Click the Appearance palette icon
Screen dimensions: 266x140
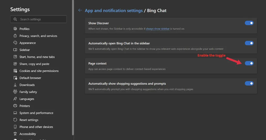pyautogui.click(x=15, y=43)
